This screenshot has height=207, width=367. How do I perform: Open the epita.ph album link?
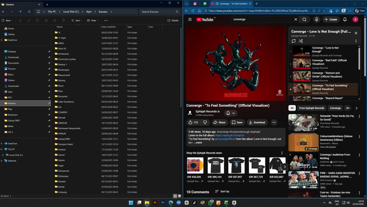pos(230,135)
